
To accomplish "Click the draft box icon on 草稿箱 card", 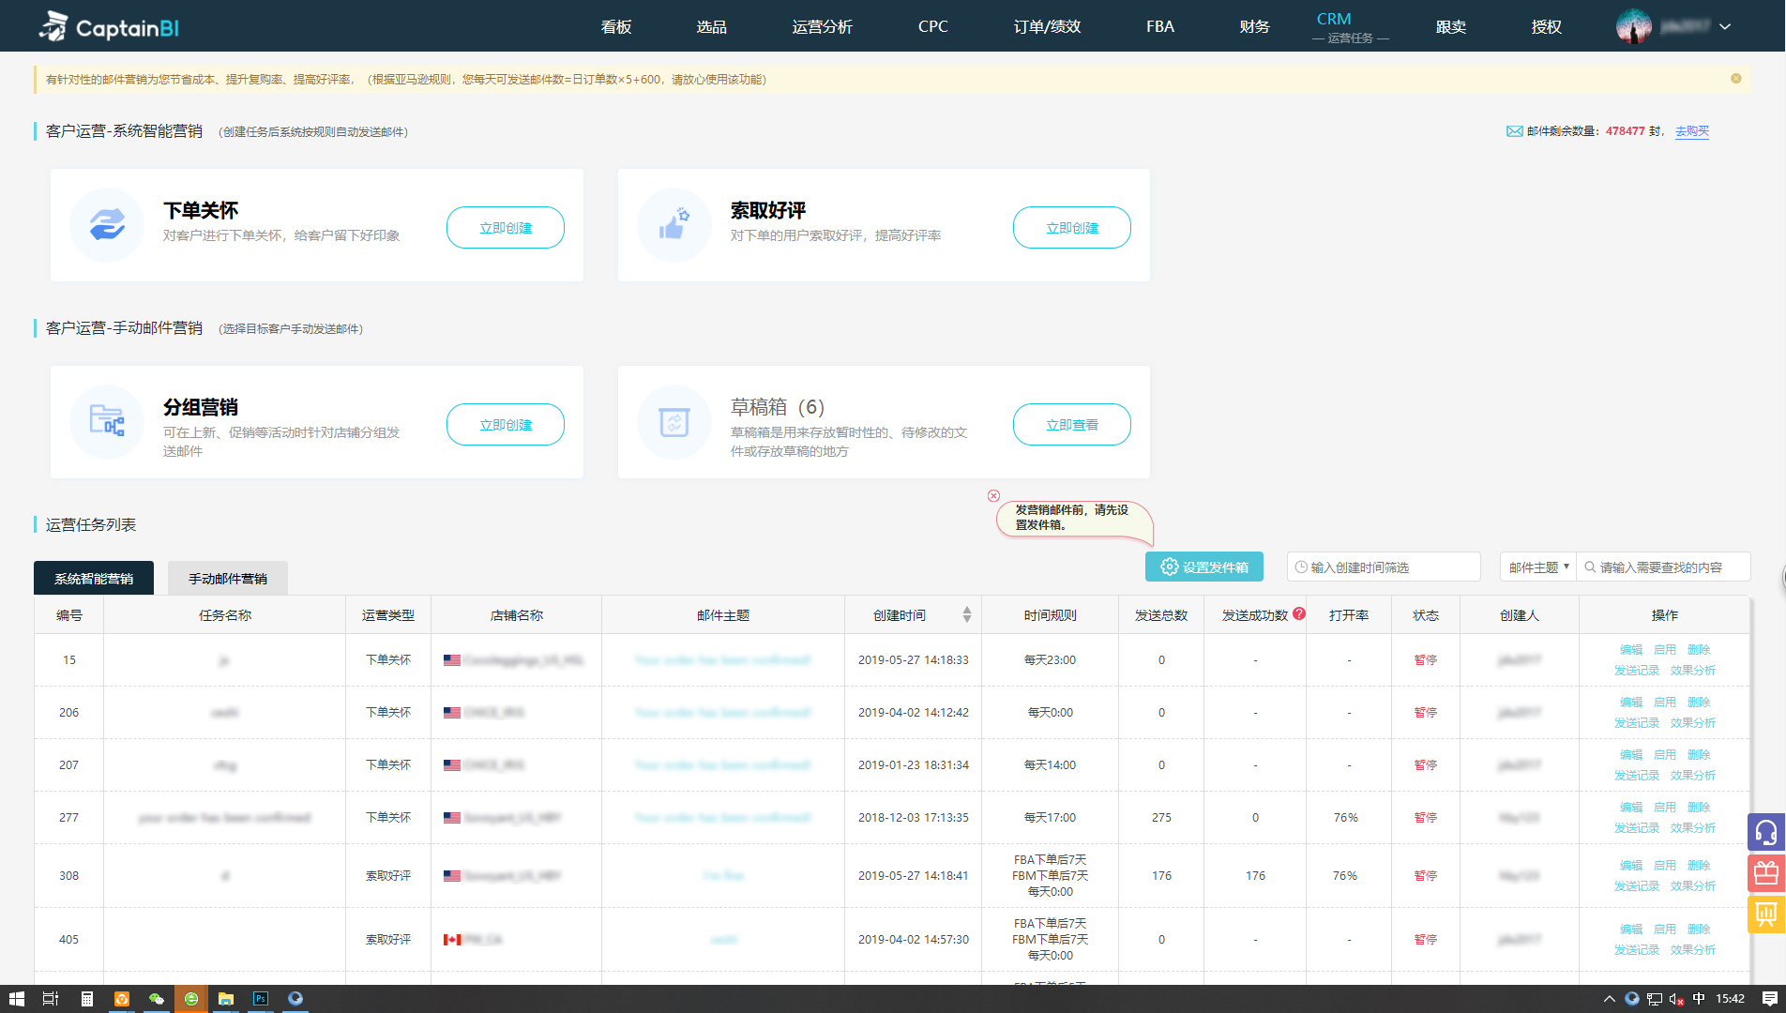I will (x=674, y=422).
